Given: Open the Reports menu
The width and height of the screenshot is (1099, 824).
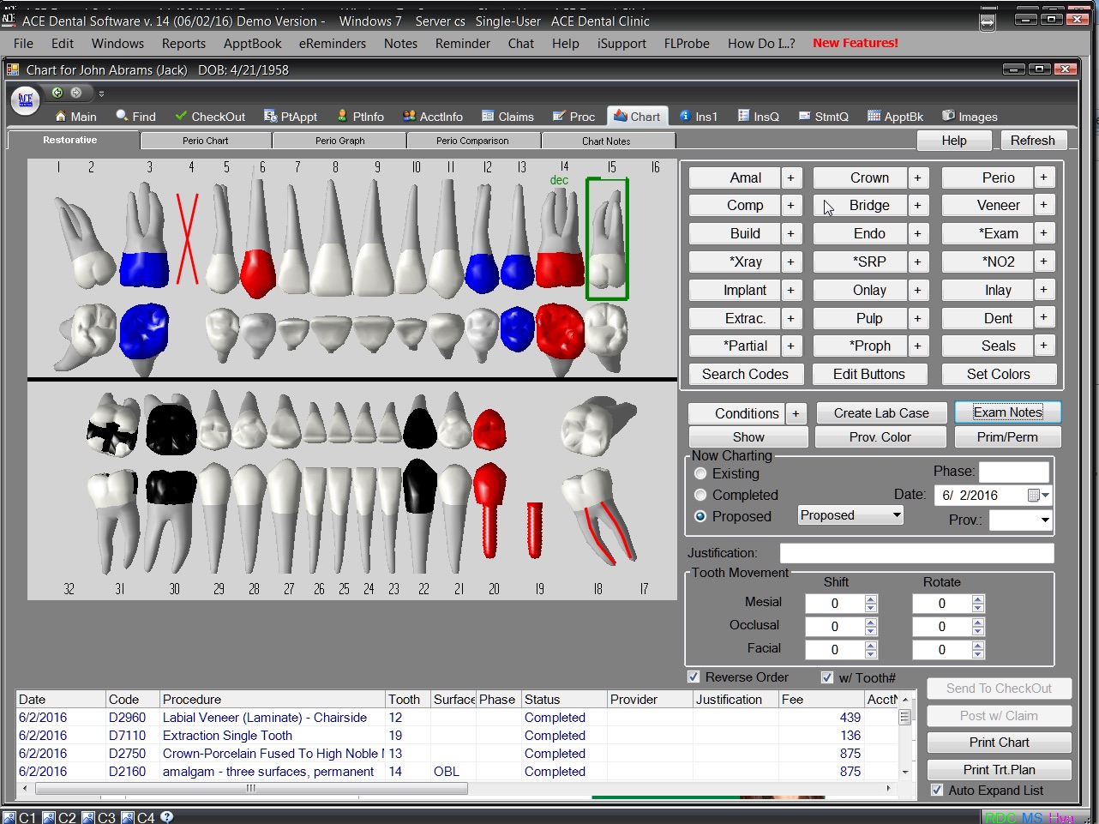Looking at the screenshot, I should [183, 43].
